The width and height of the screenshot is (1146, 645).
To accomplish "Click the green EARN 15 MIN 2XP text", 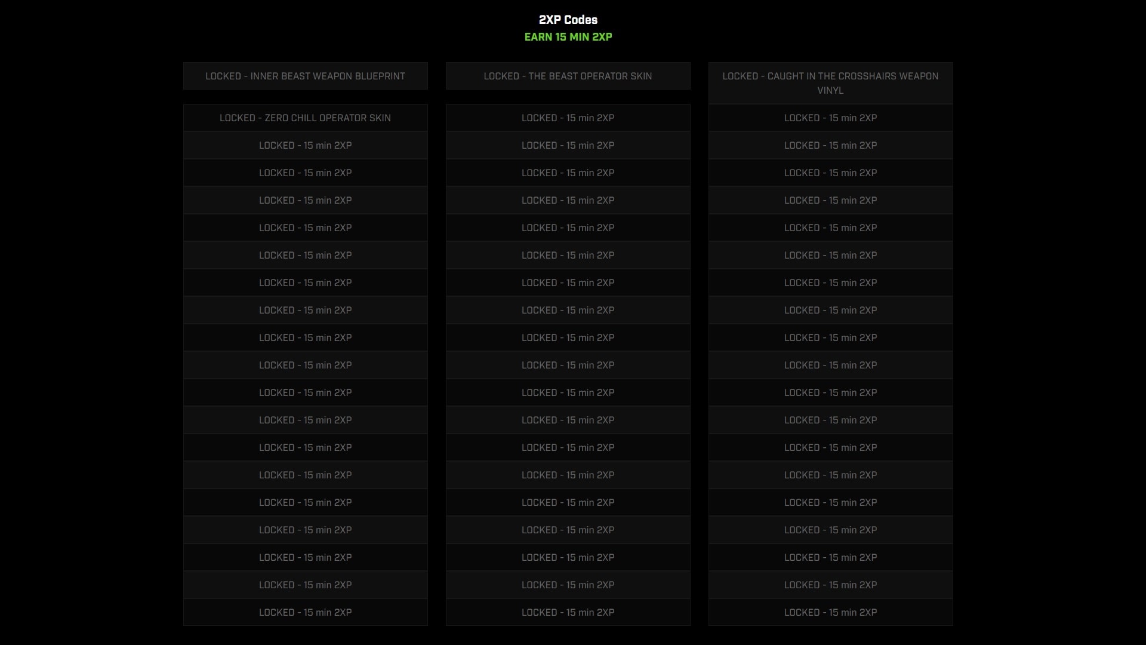I will coord(568,37).
